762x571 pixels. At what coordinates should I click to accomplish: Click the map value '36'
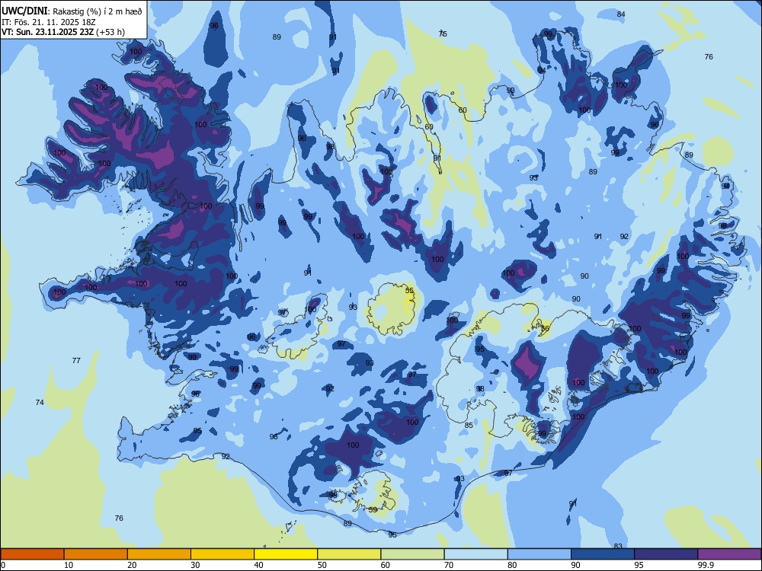545,329
